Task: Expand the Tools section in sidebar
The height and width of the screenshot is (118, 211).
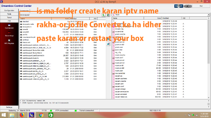Action: coord(9,14)
